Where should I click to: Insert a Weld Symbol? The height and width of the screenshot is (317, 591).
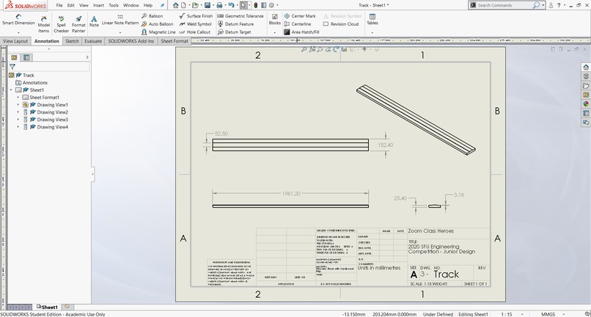click(196, 23)
